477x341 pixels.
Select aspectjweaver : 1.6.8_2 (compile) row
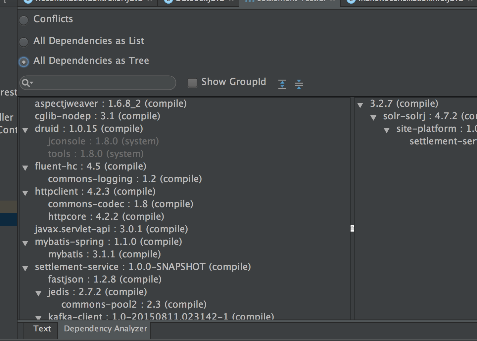click(x=111, y=104)
